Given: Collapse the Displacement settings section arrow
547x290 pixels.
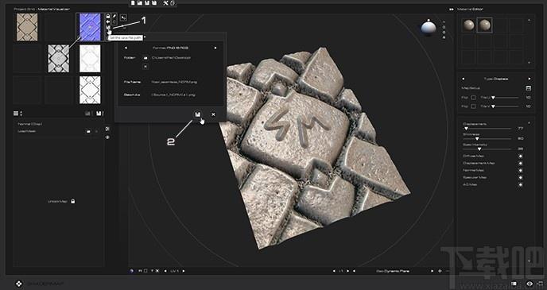Looking at the screenshot, I should [529, 122].
